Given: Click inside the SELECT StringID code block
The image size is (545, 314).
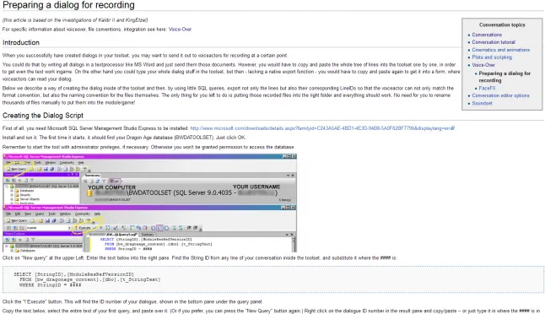Looking at the screenshot, I should (273, 279).
